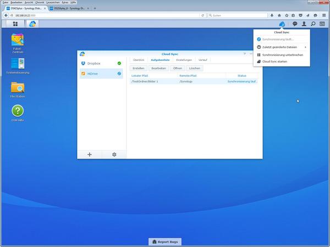Image resolution: width=330 pixels, height=247 pixels.
Task: Choose Synchronisierung unterbrechen in tray menu
Action: (282, 55)
